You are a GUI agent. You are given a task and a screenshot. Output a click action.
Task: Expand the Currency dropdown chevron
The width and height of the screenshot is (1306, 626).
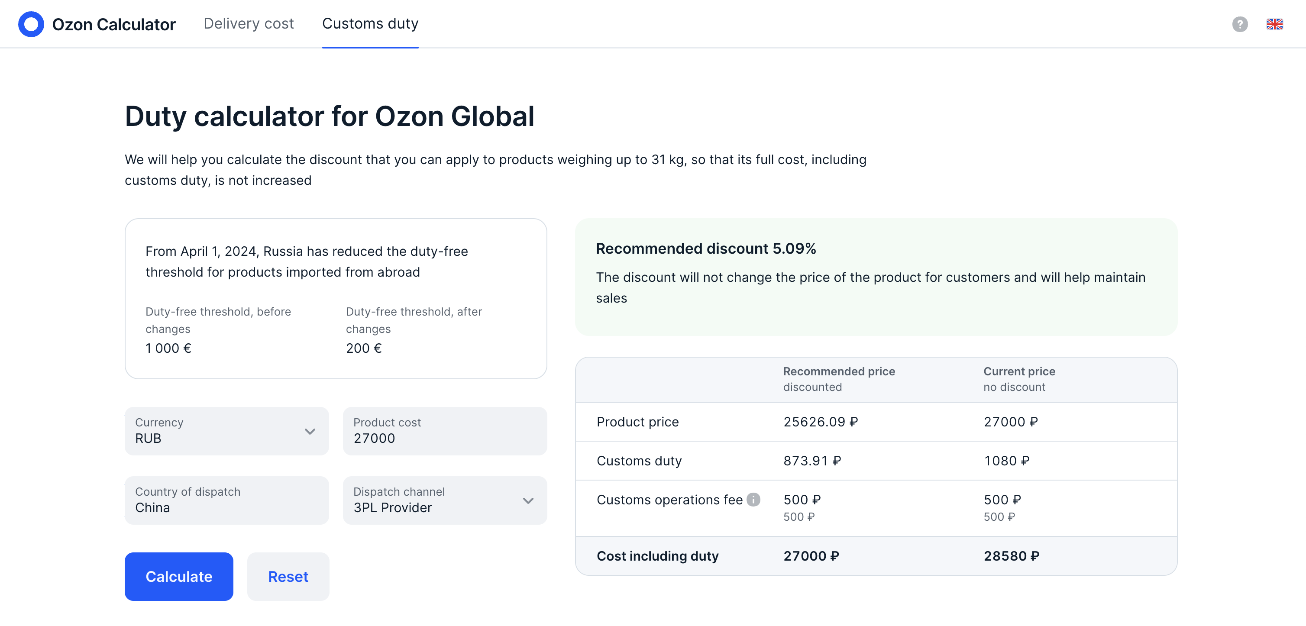coord(310,431)
